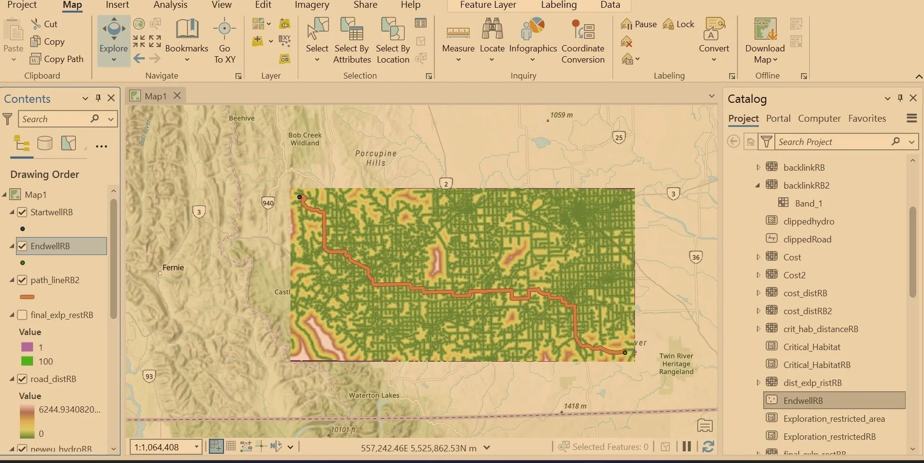Image resolution: width=924 pixels, height=463 pixels.
Task: Pause drawing in map view
Action: pyautogui.click(x=686, y=447)
